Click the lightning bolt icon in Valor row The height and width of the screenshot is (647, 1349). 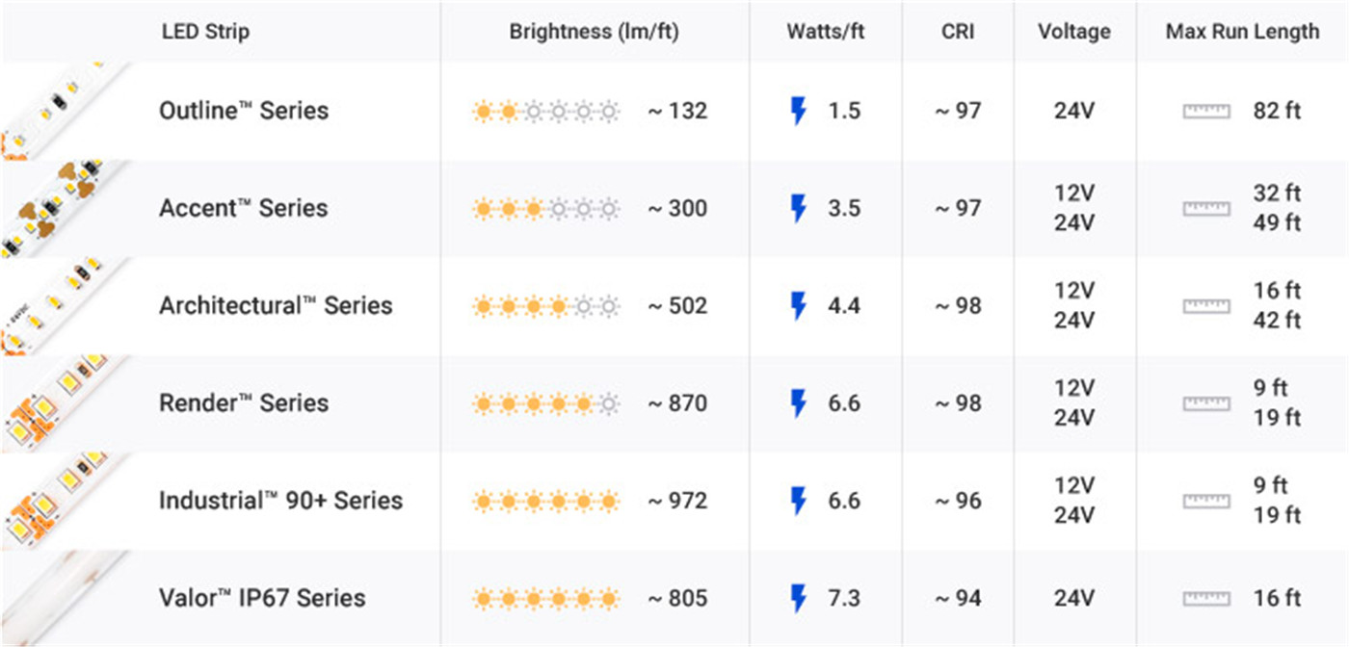[x=798, y=598]
